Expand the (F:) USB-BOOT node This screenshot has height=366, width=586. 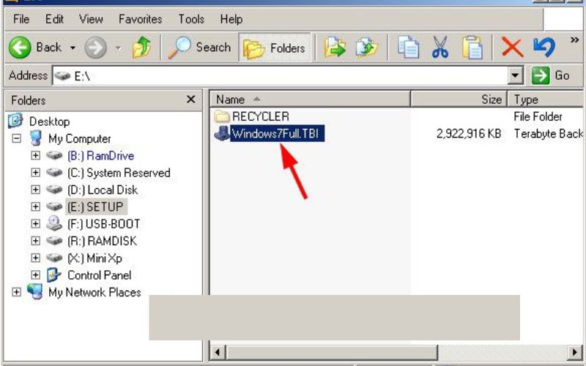pyautogui.click(x=35, y=224)
